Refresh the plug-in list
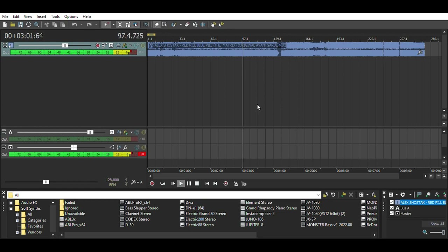This screenshot has width=448, height=252. pyautogui.click(x=333, y=195)
